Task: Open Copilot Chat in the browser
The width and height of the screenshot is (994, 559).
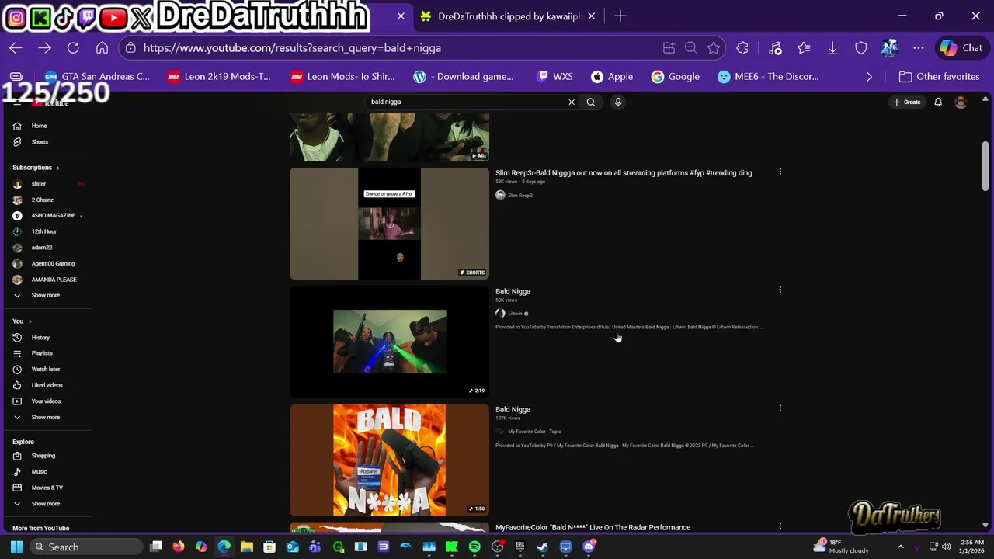Action: tap(961, 48)
